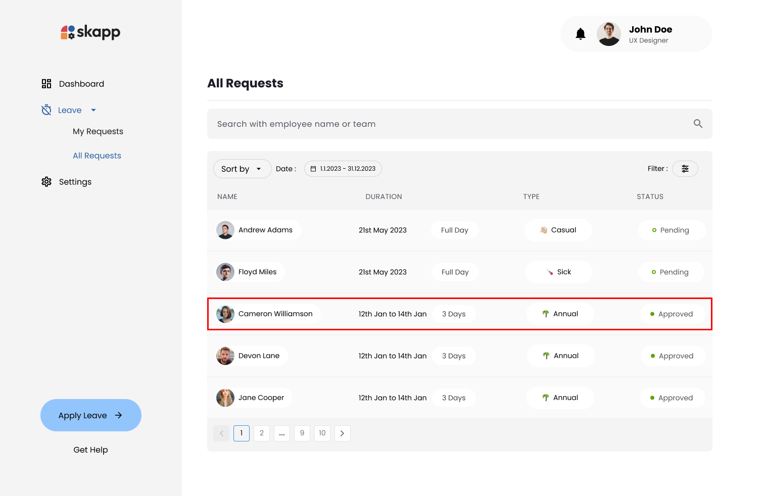Click the Apply Leave button
Image resolution: width=764 pixels, height=496 pixels.
tap(91, 415)
